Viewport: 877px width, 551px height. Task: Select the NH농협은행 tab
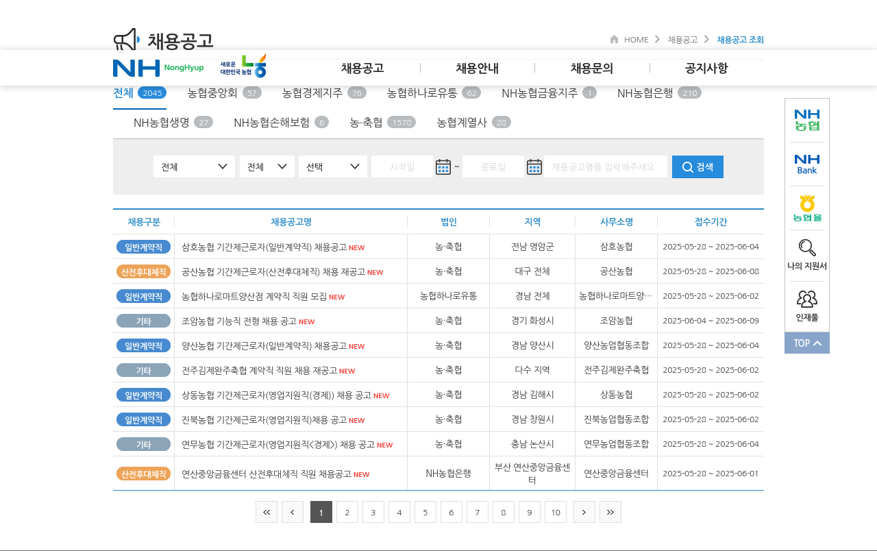659,93
